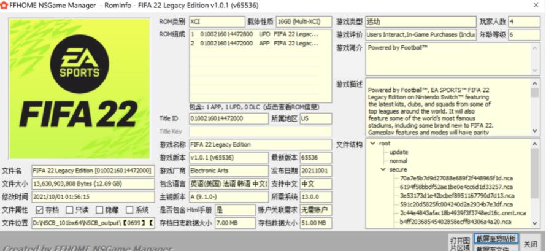Viewport: 546px width, 251px height.
Task: Collapse the secure node in file tree
Action: (x=383, y=169)
